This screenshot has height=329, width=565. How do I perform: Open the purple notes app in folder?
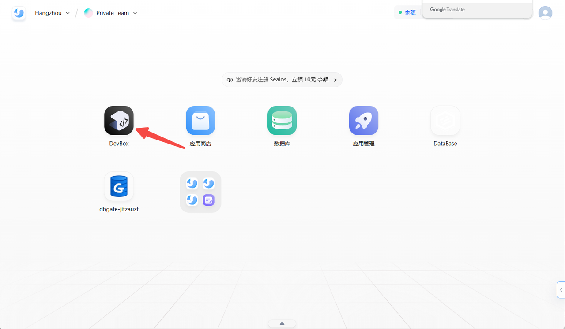point(208,200)
